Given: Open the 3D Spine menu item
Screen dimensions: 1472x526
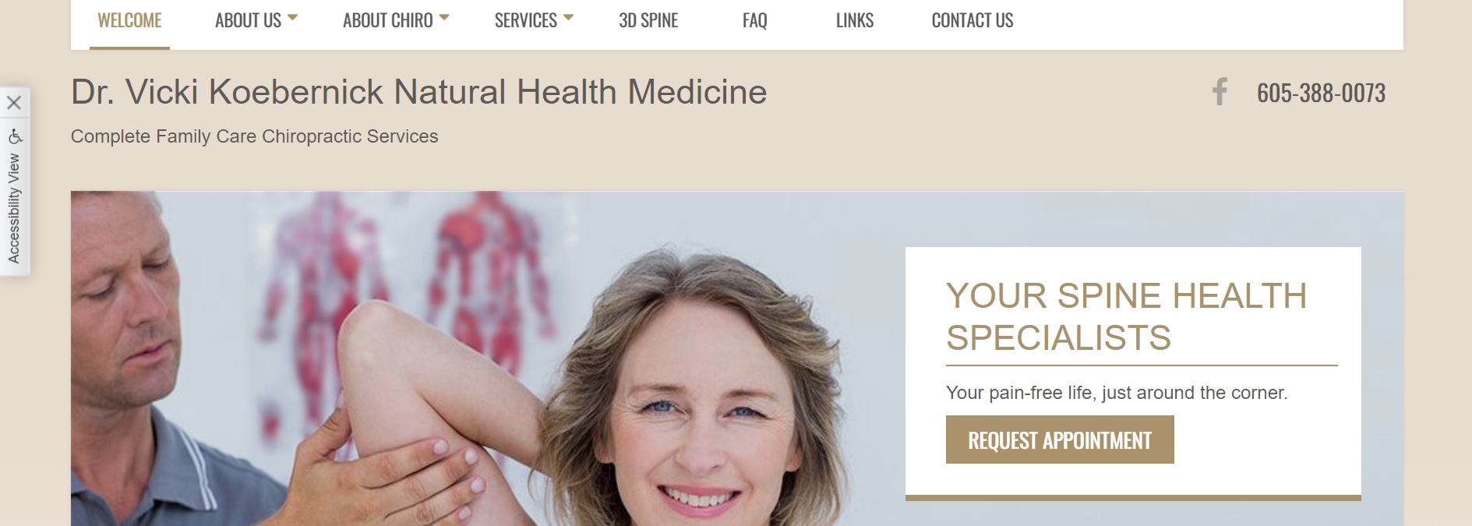Looking at the screenshot, I should point(648,20).
